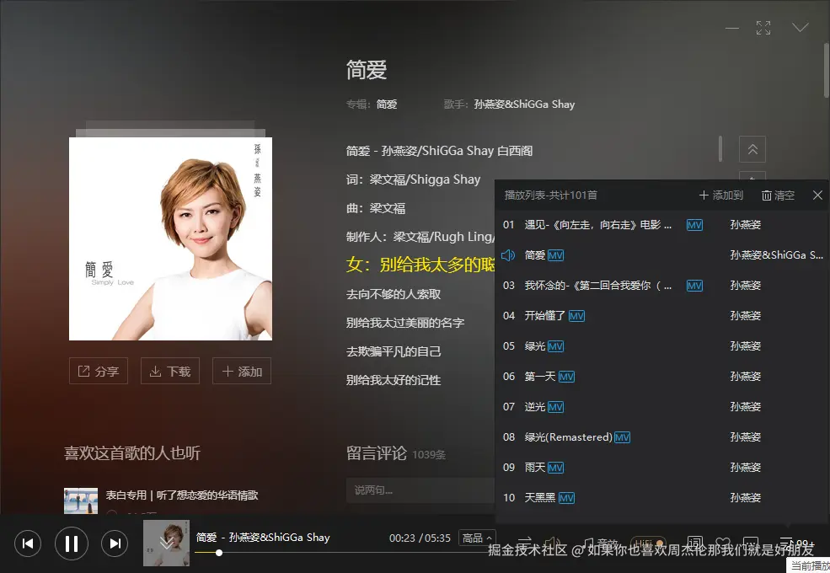
Task: Click the 添加 add button below the album cover
Action: [x=242, y=371]
